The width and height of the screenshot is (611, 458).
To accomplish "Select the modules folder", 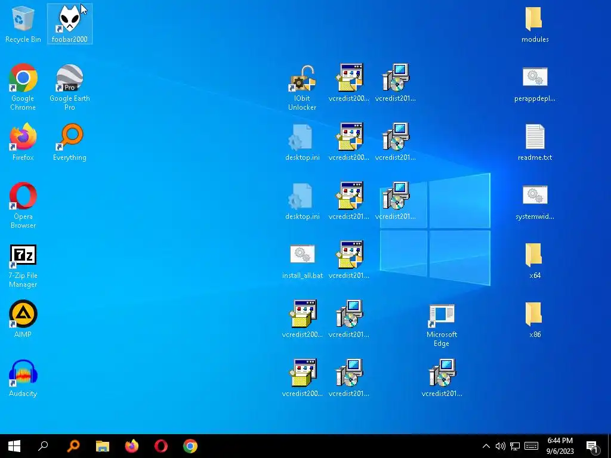I will pyautogui.click(x=535, y=24).
